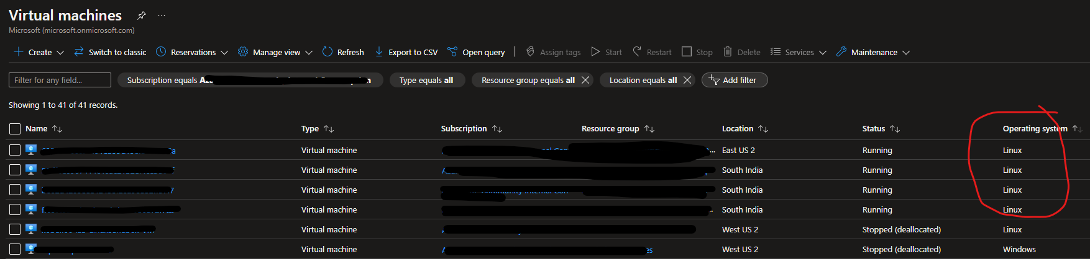Sort by Status column
Screen dimensions: 1090x259
[x=895, y=129]
